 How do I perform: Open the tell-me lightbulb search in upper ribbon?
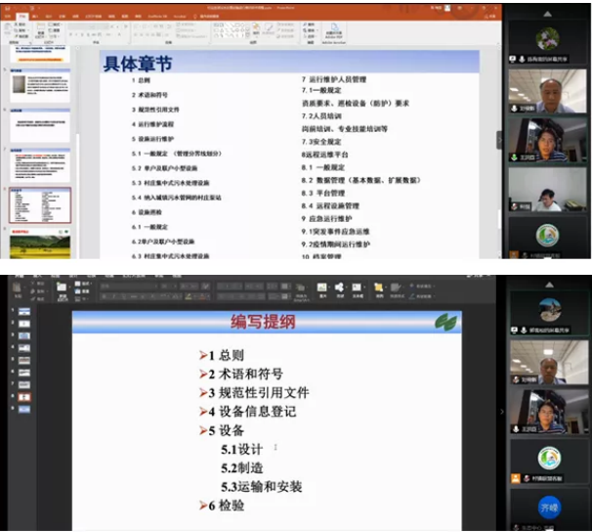(x=194, y=17)
